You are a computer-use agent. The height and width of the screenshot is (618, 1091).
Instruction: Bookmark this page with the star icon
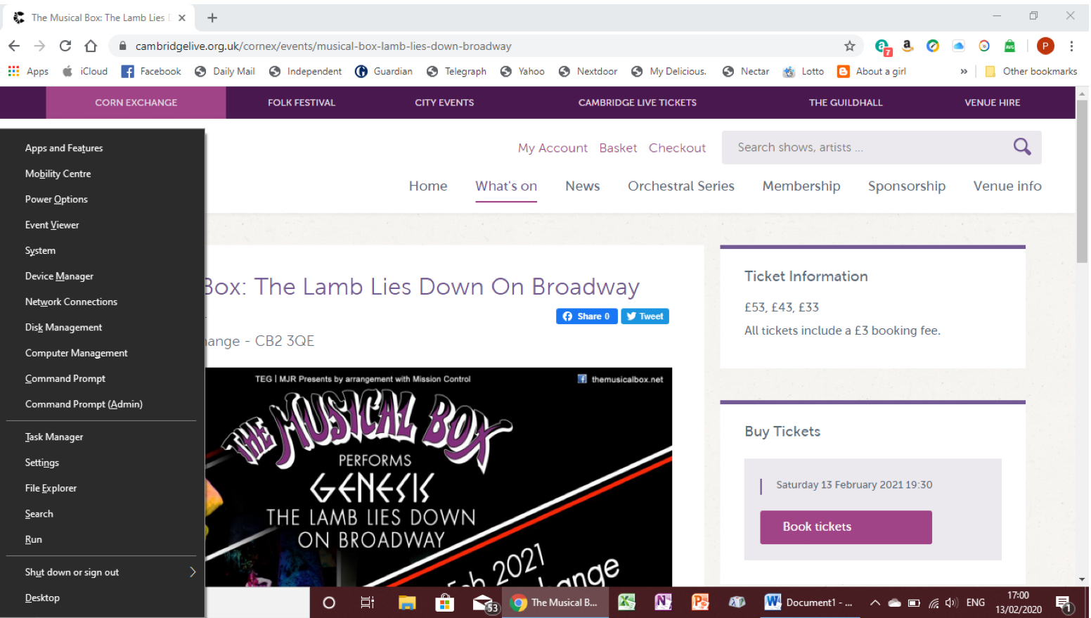pyautogui.click(x=849, y=46)
